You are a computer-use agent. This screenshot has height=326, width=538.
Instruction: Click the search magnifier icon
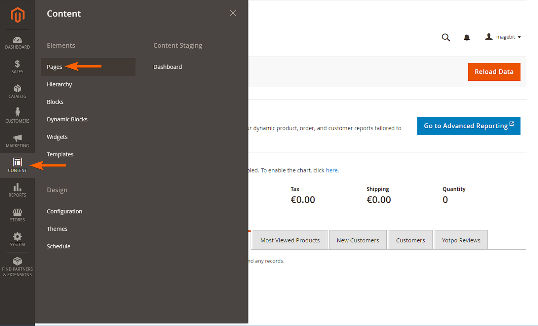click(446, 37)
